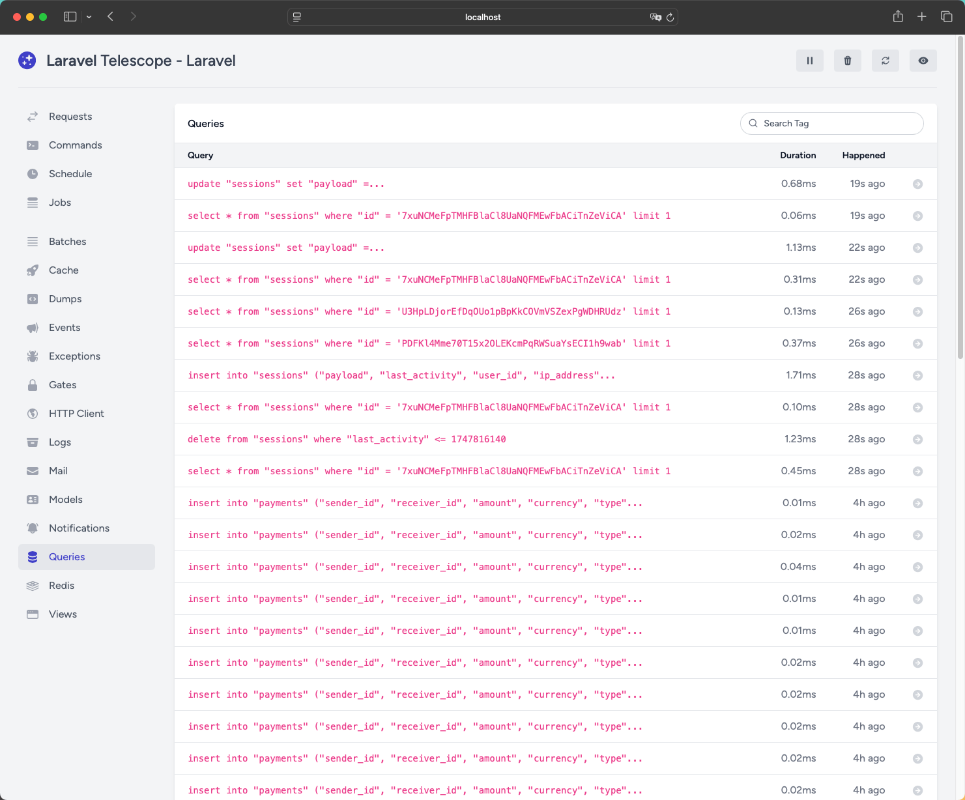Image resolution: width=965 pixels, height=800 pixels.
Task: Click the Dumps sidebar icon
Action: point(33,299)
